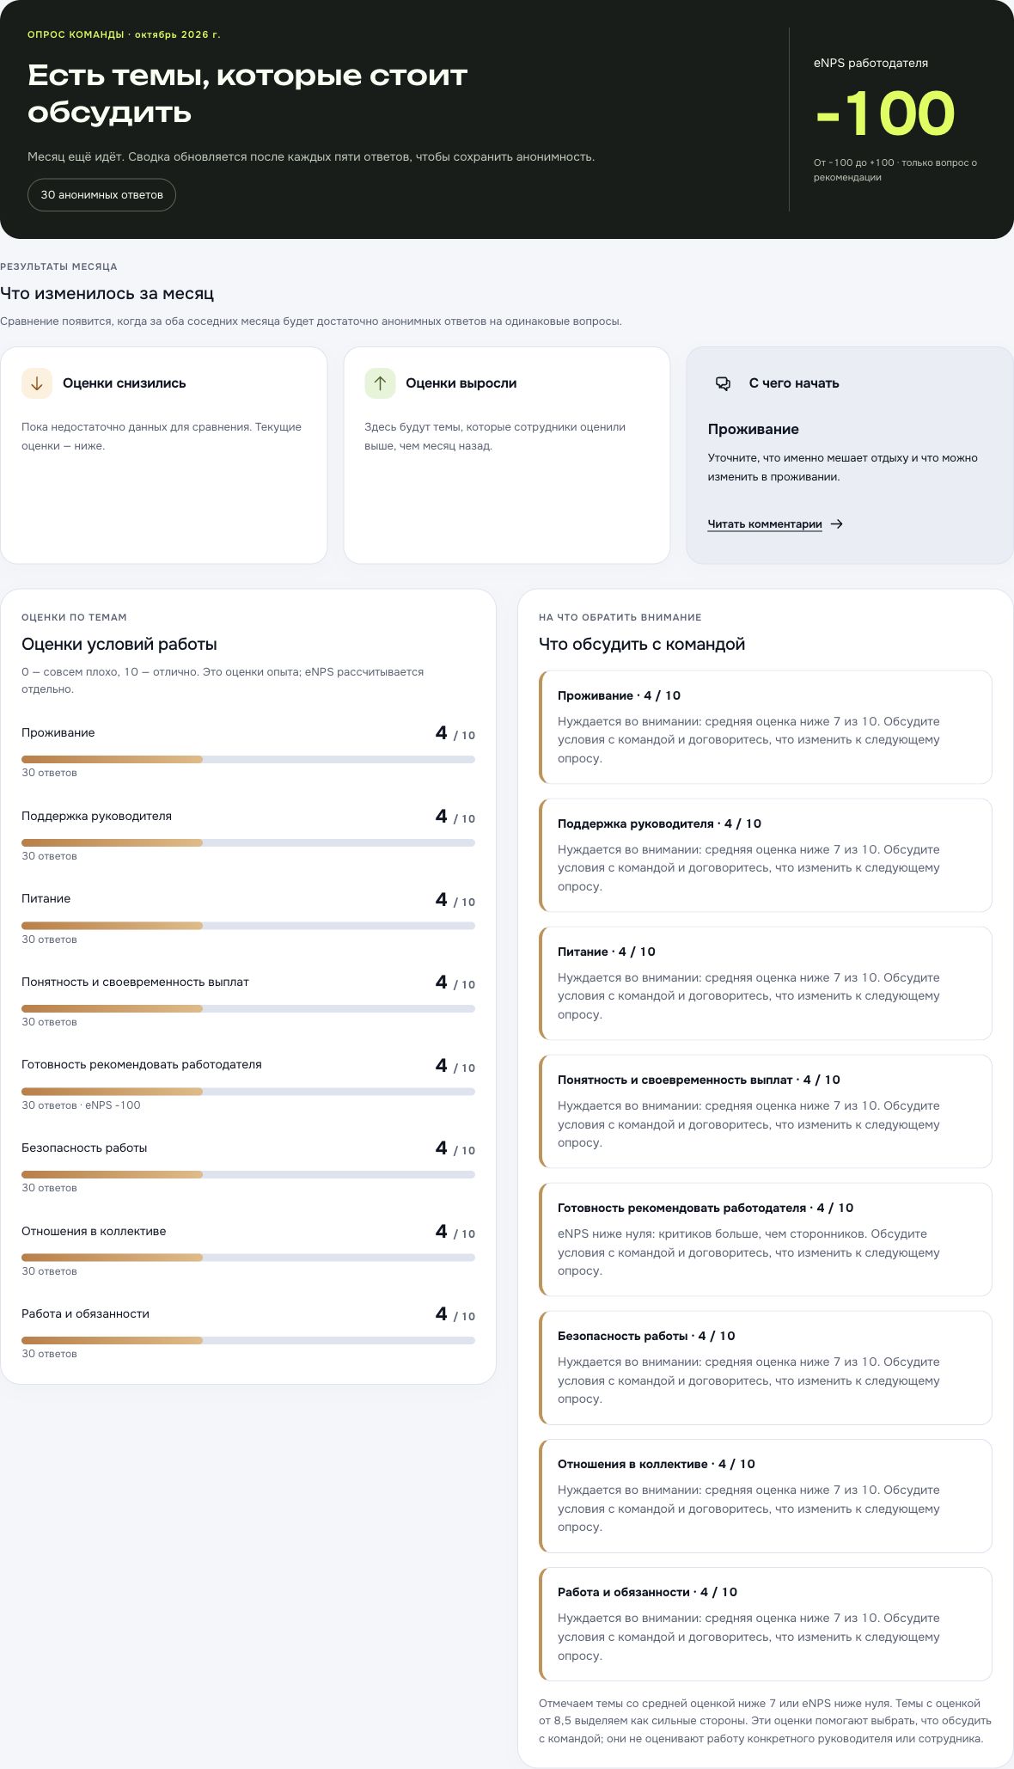The height and width of the screenshot is (1769, 1014).
Task: Click the Готовность рекомендовать работодателя row label
Action: pyautogui.click(x=142, y=1064)
